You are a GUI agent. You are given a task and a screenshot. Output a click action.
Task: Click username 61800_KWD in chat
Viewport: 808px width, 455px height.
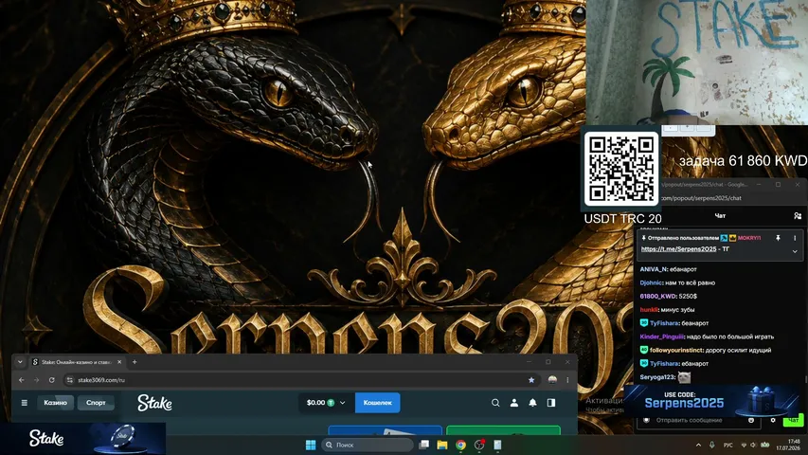click(657, 296)
